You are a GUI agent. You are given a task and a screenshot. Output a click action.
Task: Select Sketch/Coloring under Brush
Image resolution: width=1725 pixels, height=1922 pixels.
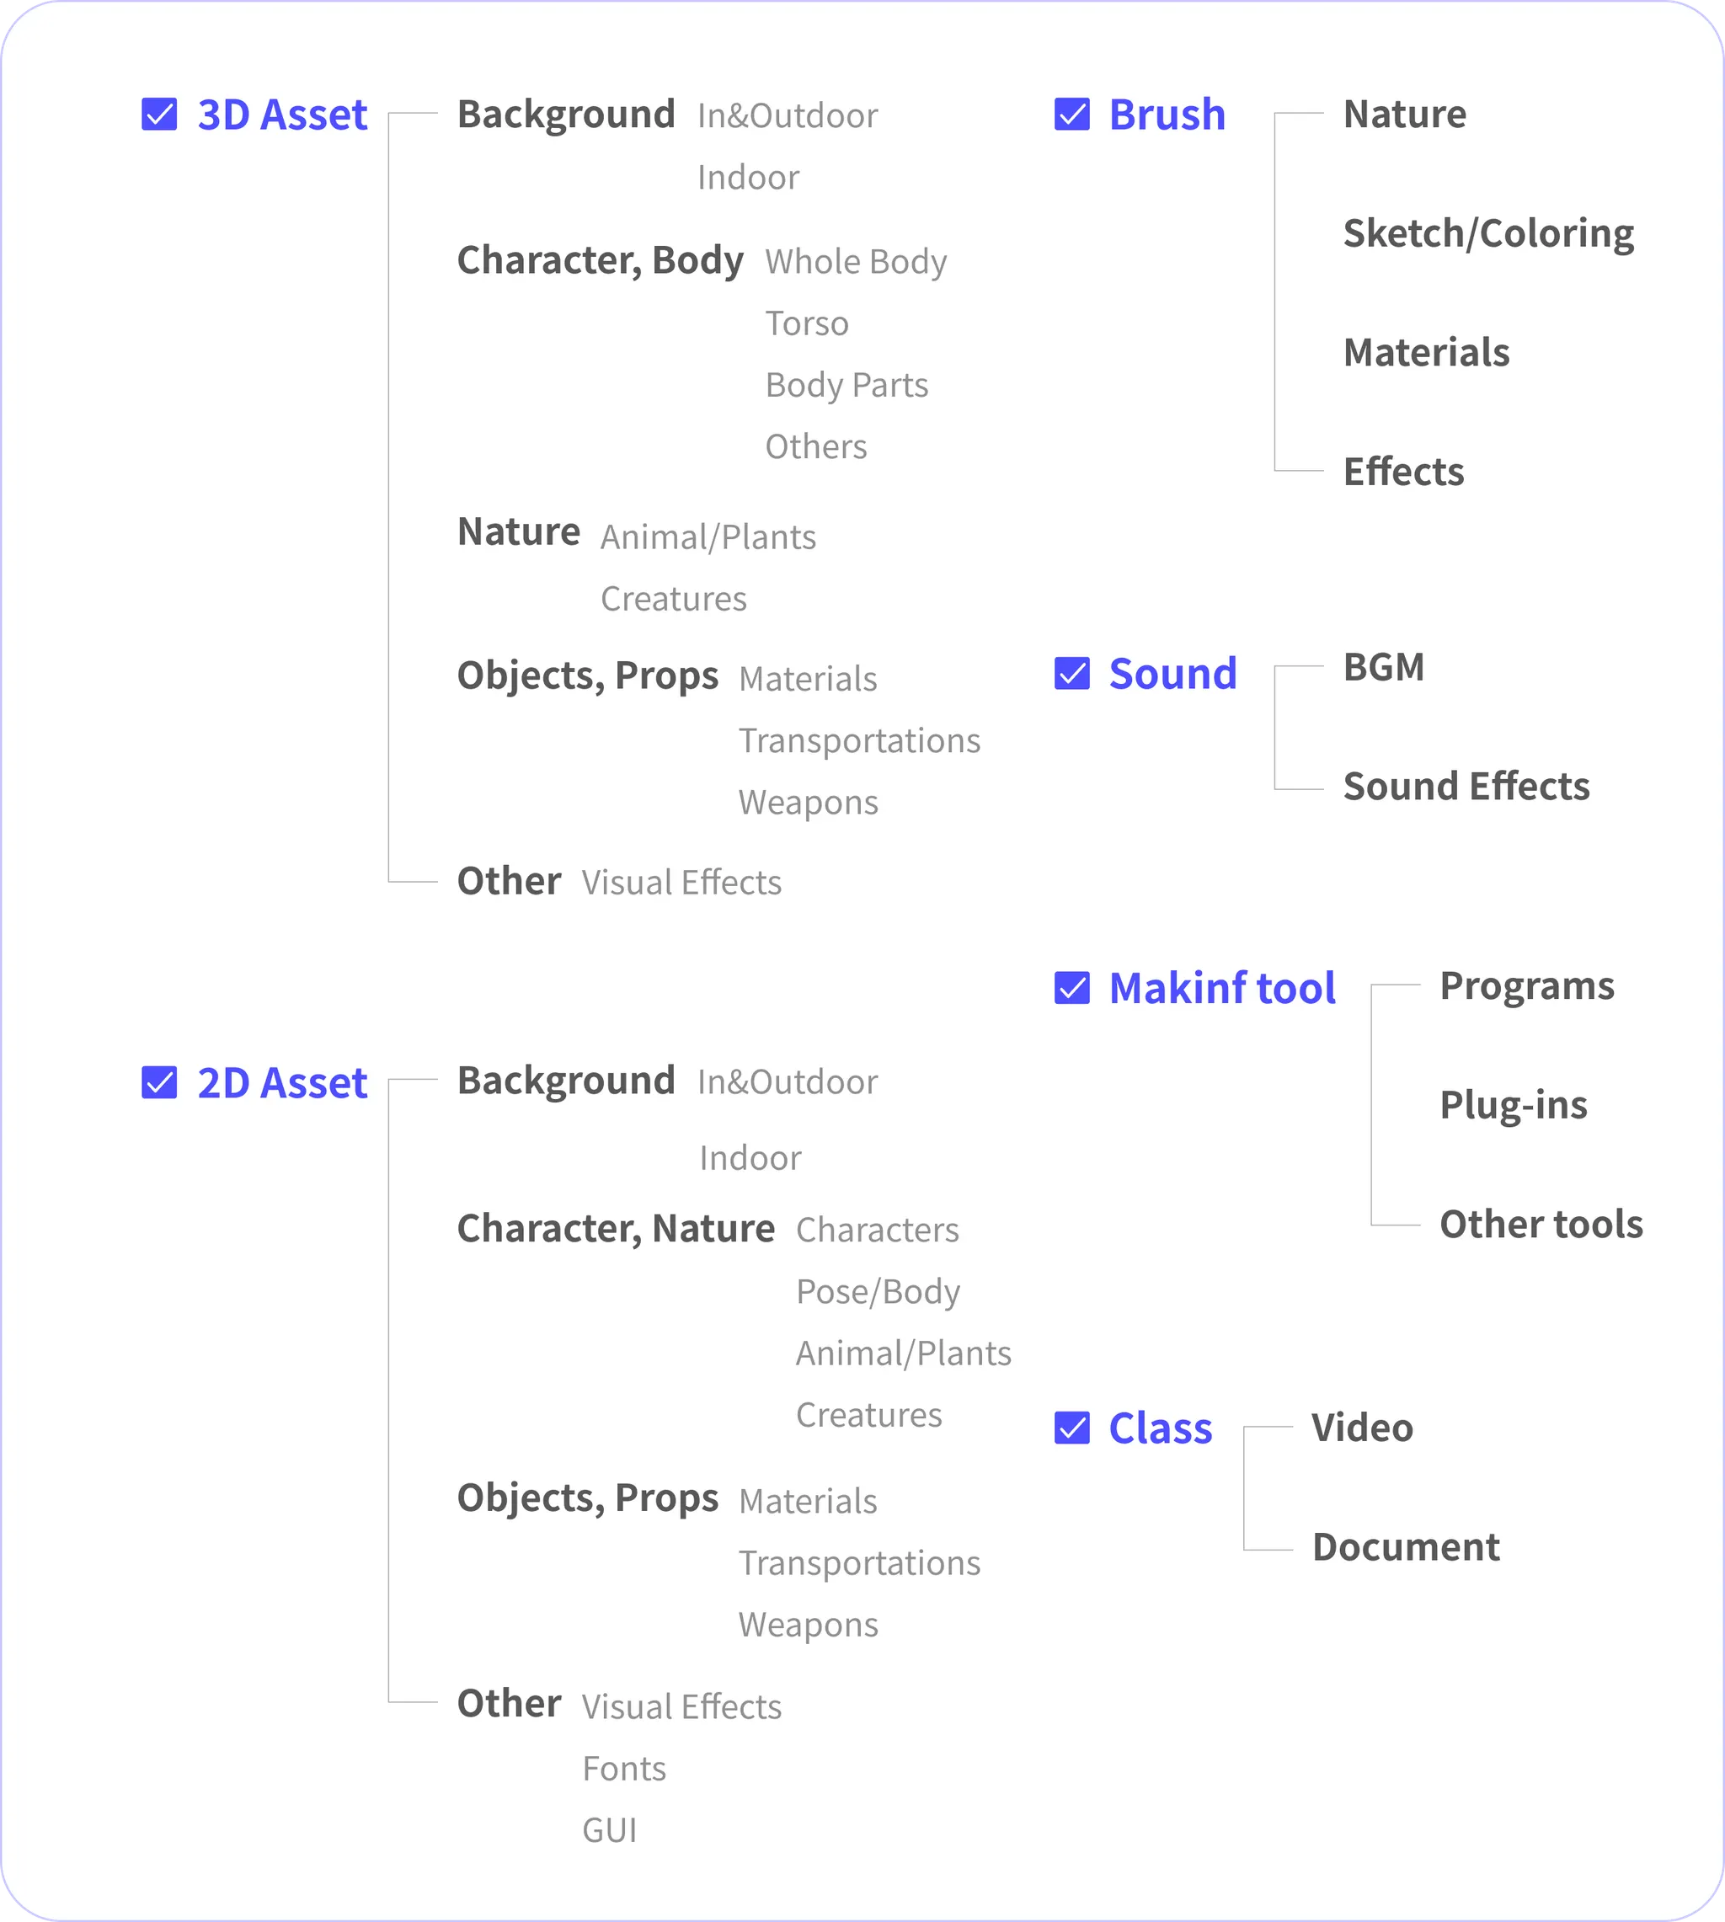point(1488,233)
